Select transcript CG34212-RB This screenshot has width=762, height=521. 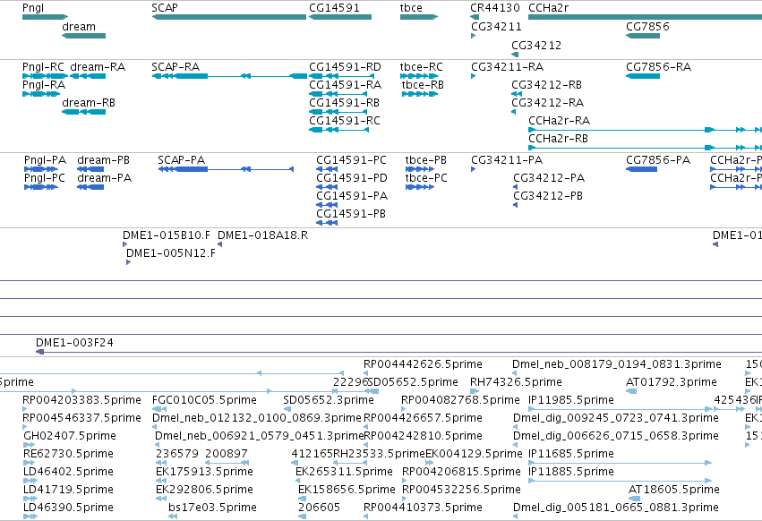(547, 85)
